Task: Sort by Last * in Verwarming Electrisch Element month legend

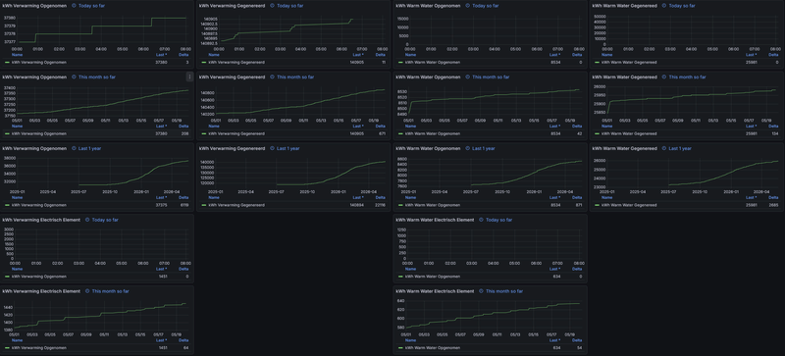Action: [x=162, y=340]
